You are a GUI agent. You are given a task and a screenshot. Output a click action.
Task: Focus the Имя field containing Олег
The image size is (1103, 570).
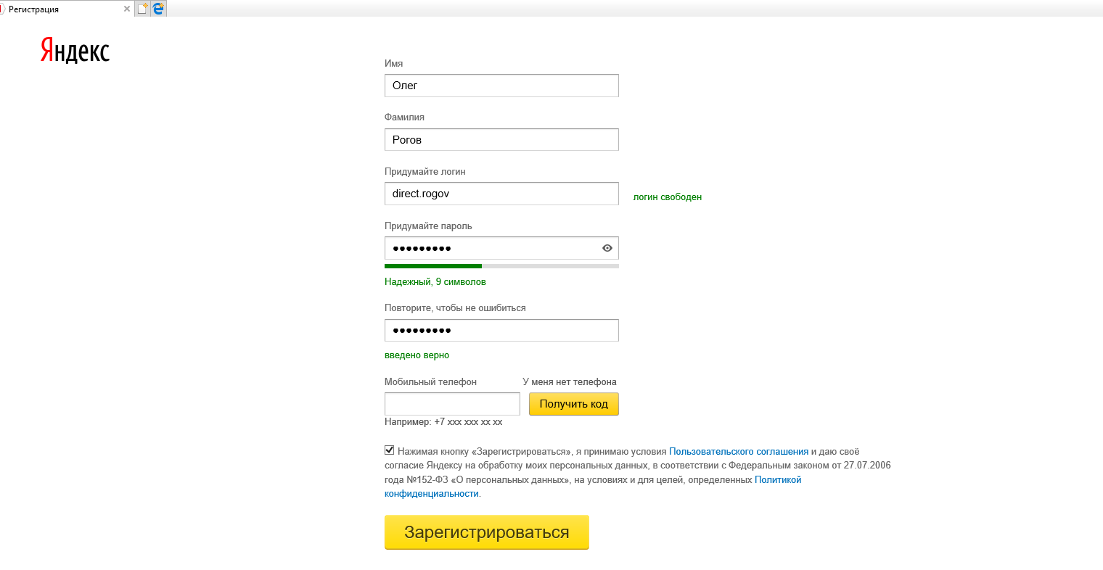501,86
